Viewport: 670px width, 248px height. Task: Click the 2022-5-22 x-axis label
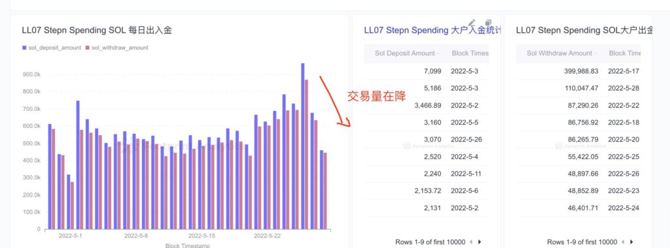(x=267, y=236)
